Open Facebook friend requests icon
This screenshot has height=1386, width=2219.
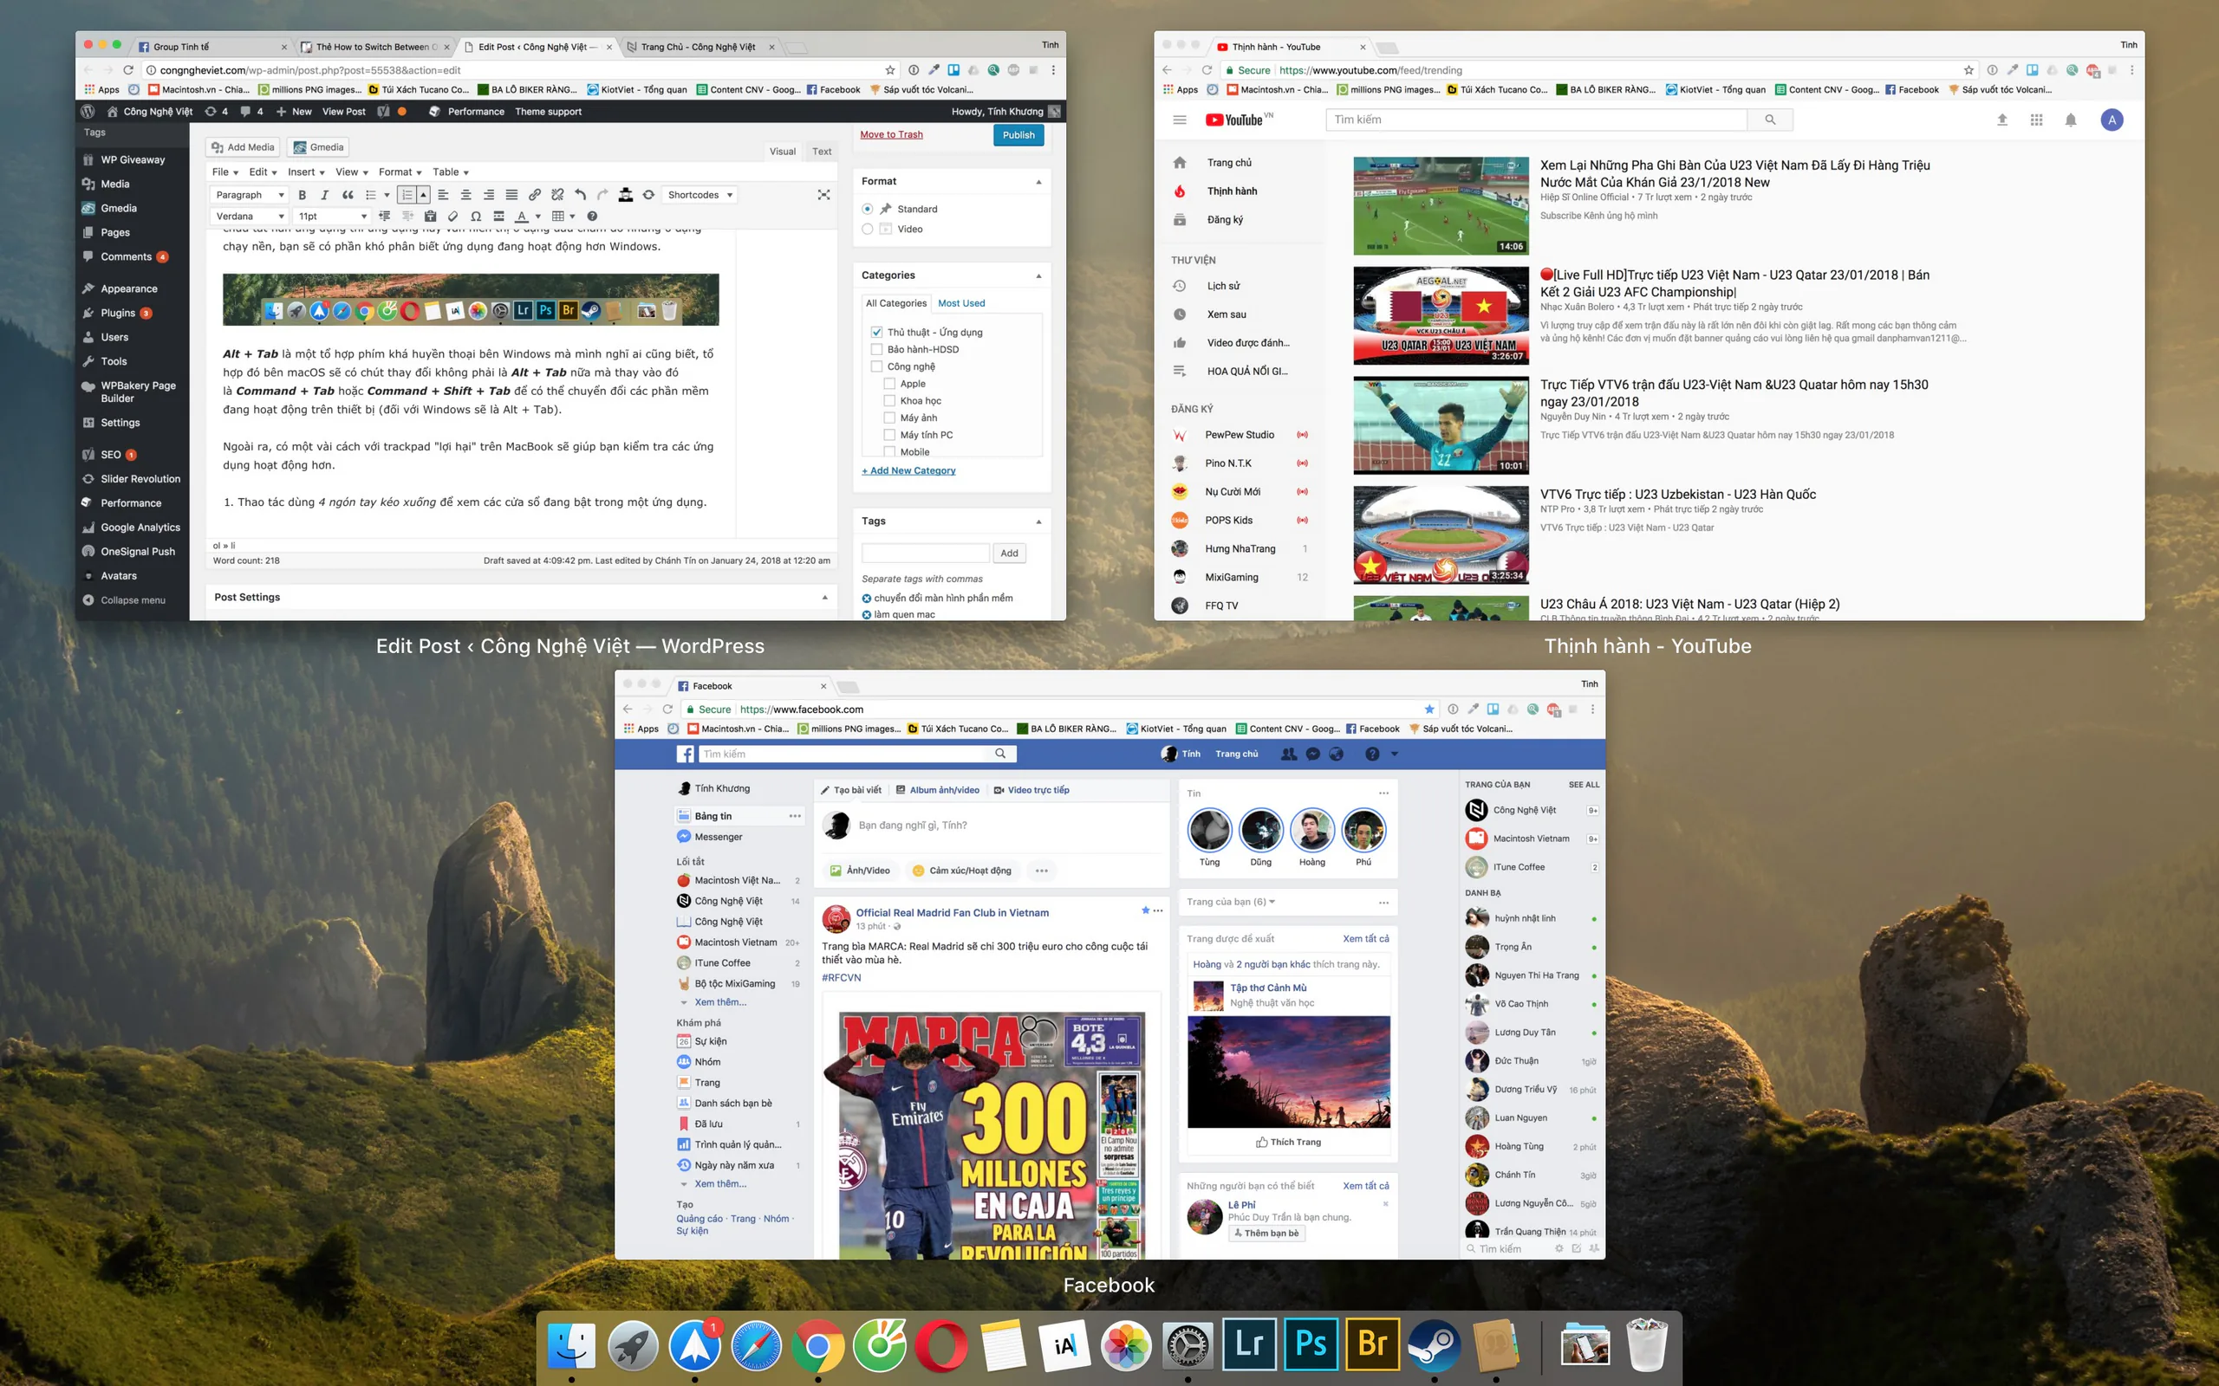coord(1288,754)
